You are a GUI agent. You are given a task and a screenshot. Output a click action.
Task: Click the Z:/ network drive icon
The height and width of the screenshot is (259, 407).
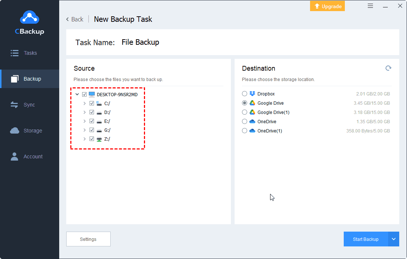tap(99, 139)
